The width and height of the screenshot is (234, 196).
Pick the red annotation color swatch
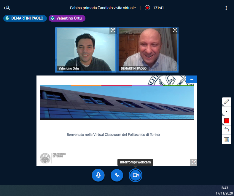(x=227, y=121)
